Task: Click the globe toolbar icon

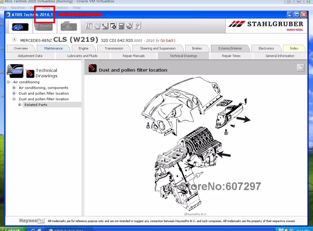Action: coord(129,26)
